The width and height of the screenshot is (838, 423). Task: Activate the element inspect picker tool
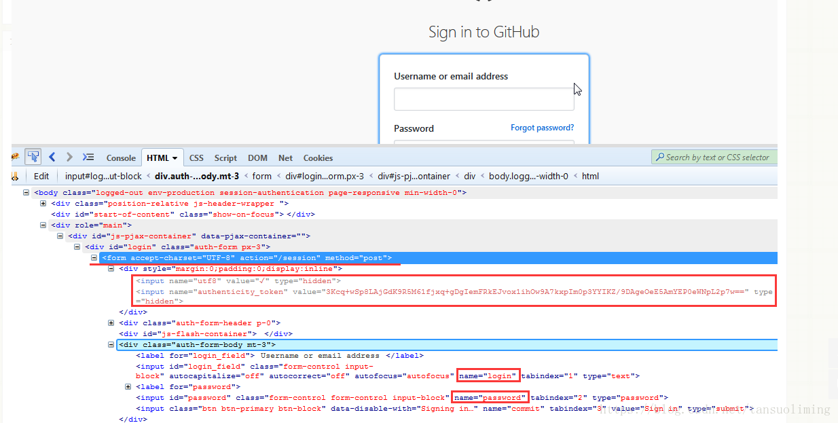(32, 157)
